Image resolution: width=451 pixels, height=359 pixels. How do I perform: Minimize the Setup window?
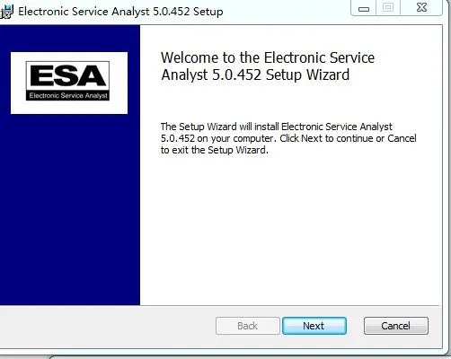coord(364,8)
